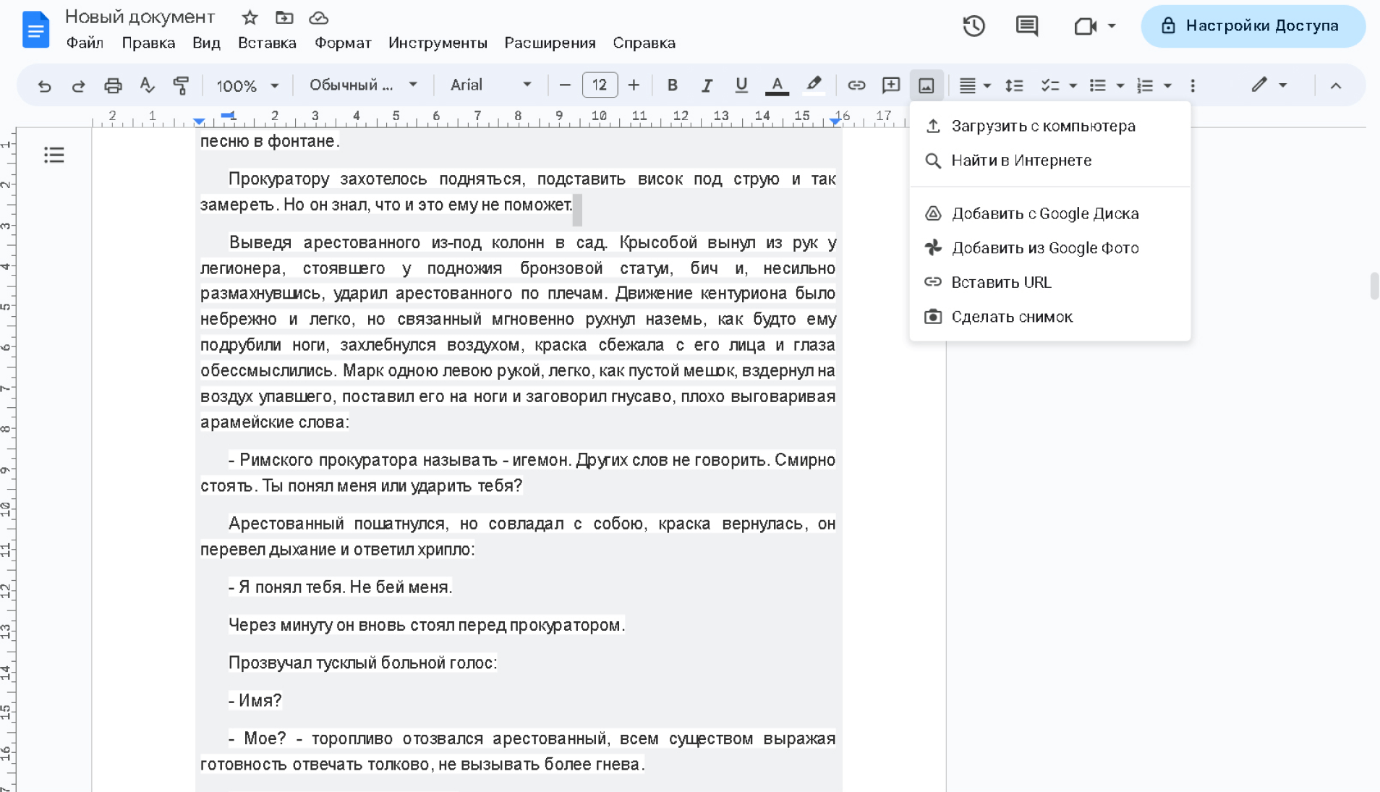Image resolution: width=1380 pixels, height=792 pixels.
Task: Open the comments history icon
Action: click(1026, 26)
